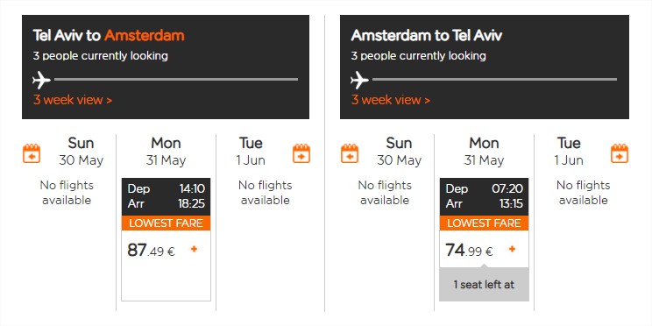Click next-day calendar icon for Amsterdam to Tel Aviv
The width and height of the screenshot is (652, 326).
[x=620, y=153]
